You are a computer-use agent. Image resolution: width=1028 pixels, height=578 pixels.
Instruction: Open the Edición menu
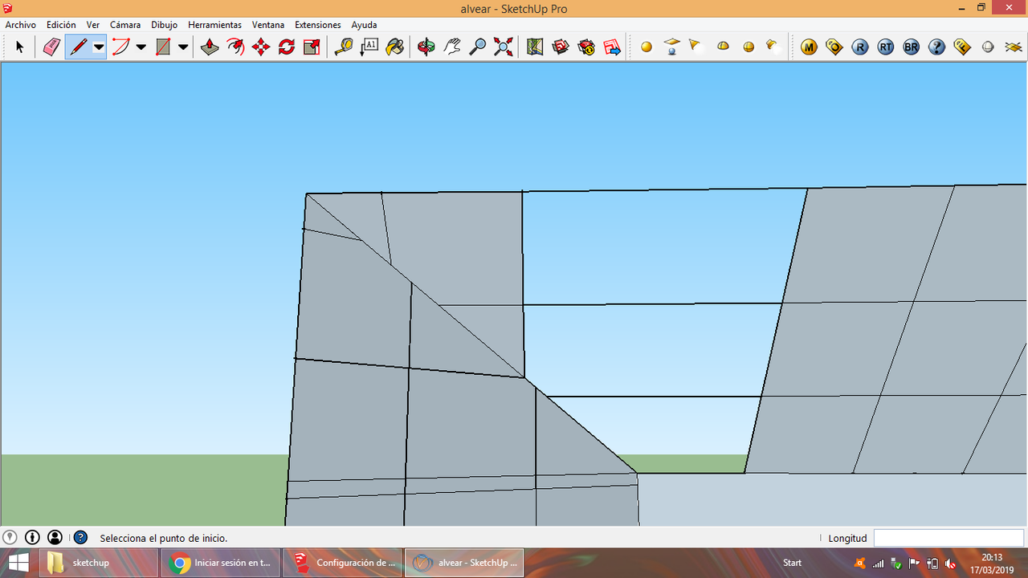(61, 25)
